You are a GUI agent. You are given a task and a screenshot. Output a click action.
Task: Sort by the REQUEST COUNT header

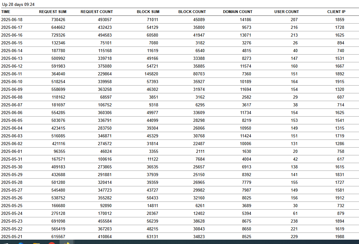coord(97,12)
